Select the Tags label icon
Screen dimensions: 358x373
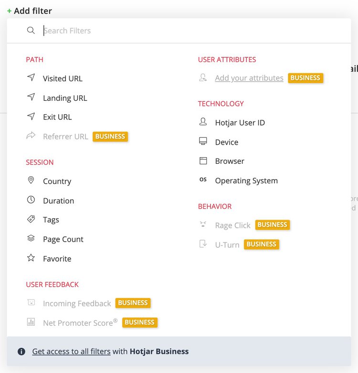pos(31,219)
